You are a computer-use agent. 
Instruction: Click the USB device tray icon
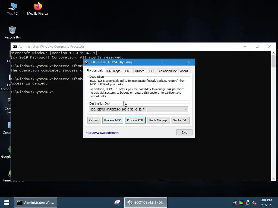pos(248,203)
